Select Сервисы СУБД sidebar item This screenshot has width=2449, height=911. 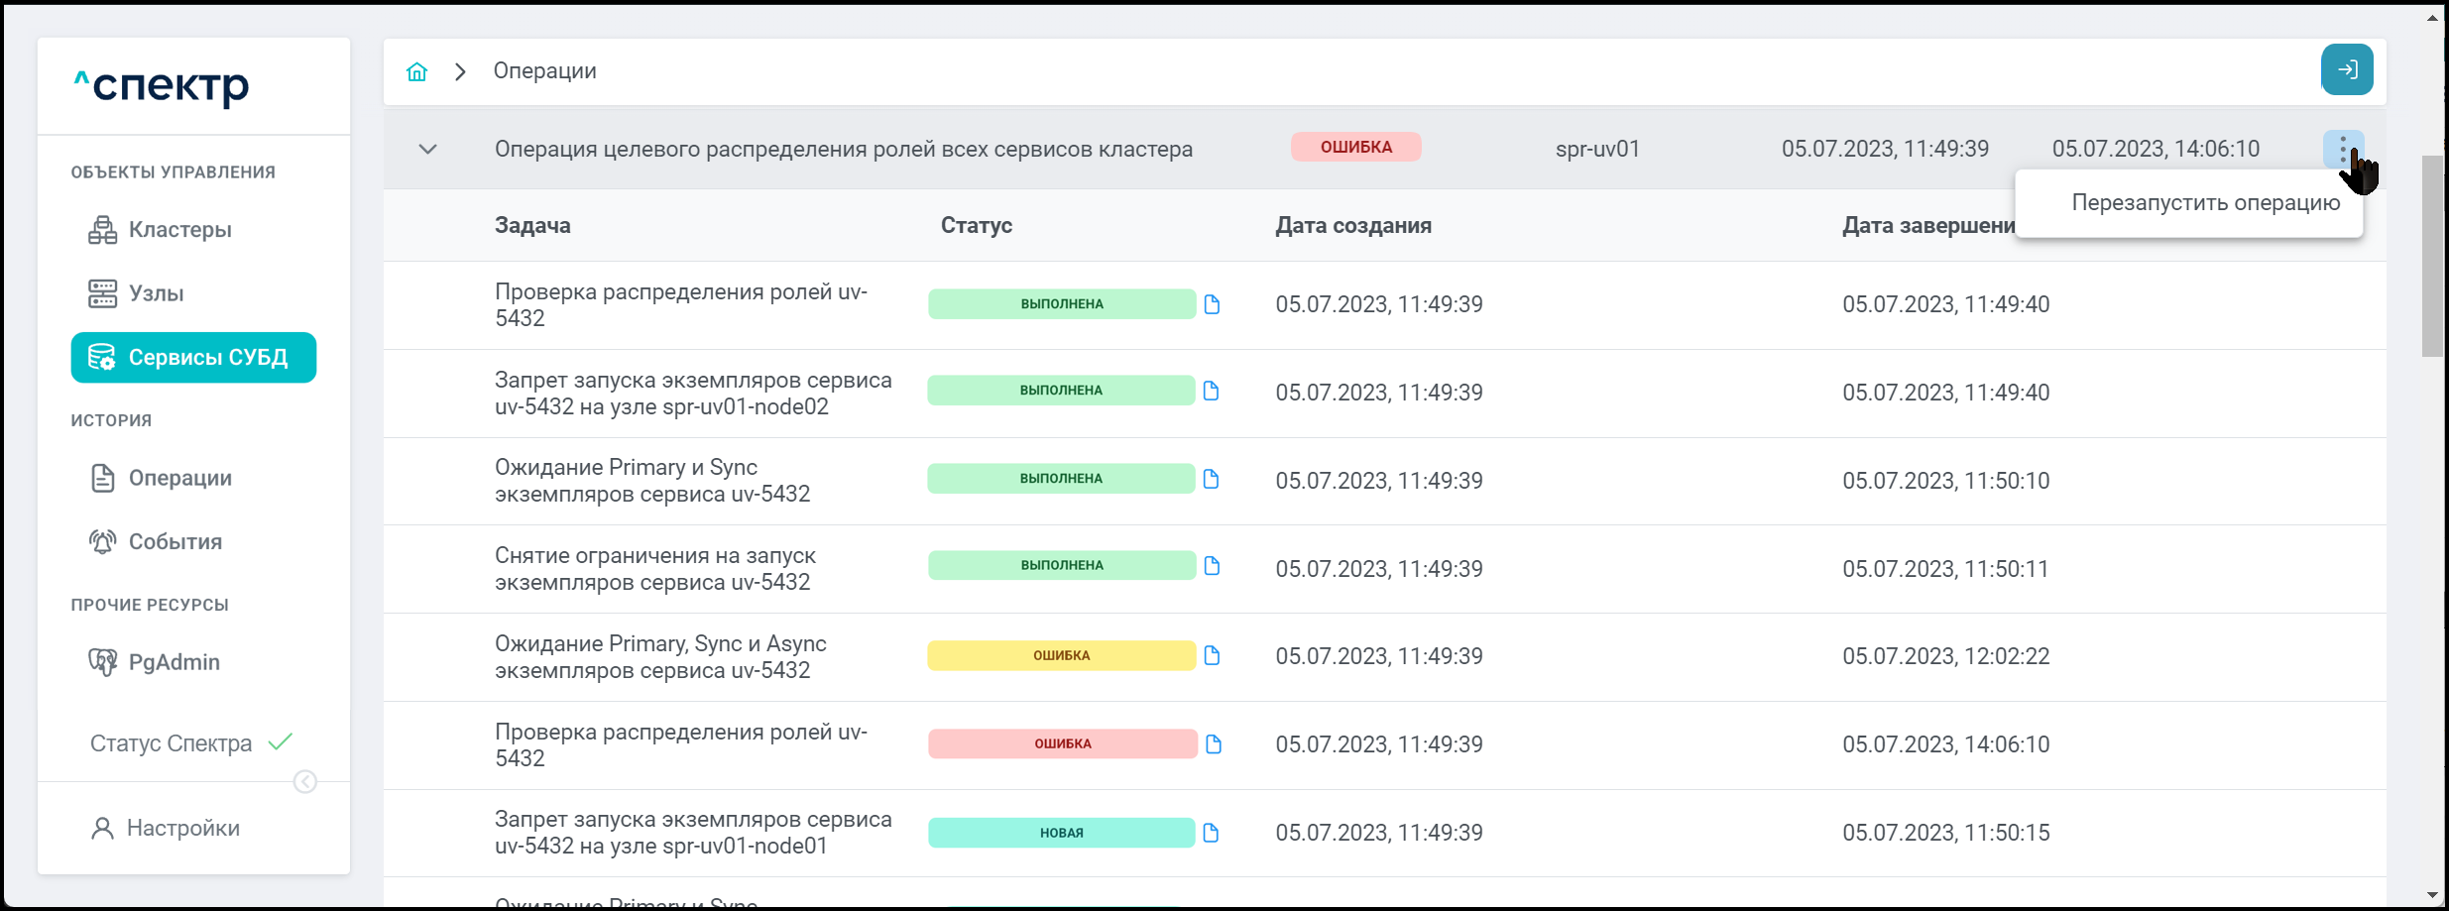(193, 358)
